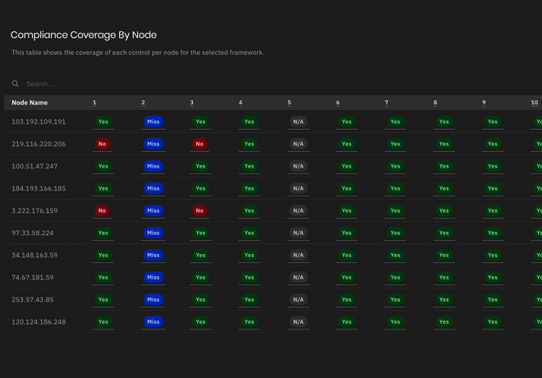542x378 pixels.
Task: Click Miss badge in 3.222.176.159 row
Action: tap(153, 210)
